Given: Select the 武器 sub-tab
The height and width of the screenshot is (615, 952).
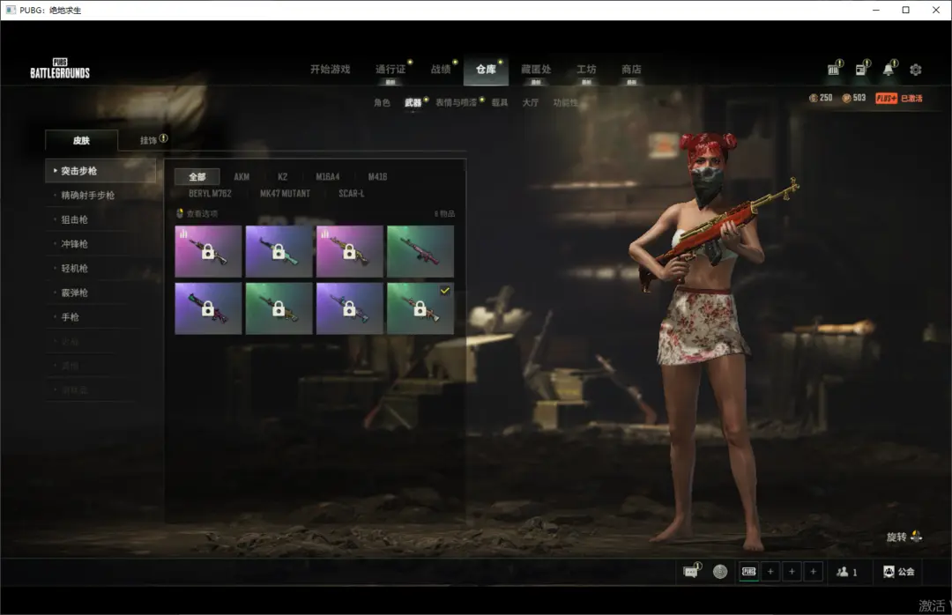Looking at the screenshot, I should (413, 102).
